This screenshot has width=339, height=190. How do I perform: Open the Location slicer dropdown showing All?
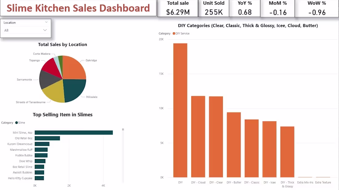coord(26,30)
